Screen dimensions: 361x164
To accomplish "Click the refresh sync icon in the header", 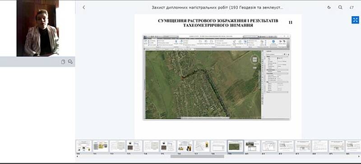I will pyautogui.click(x=352, y=7).
